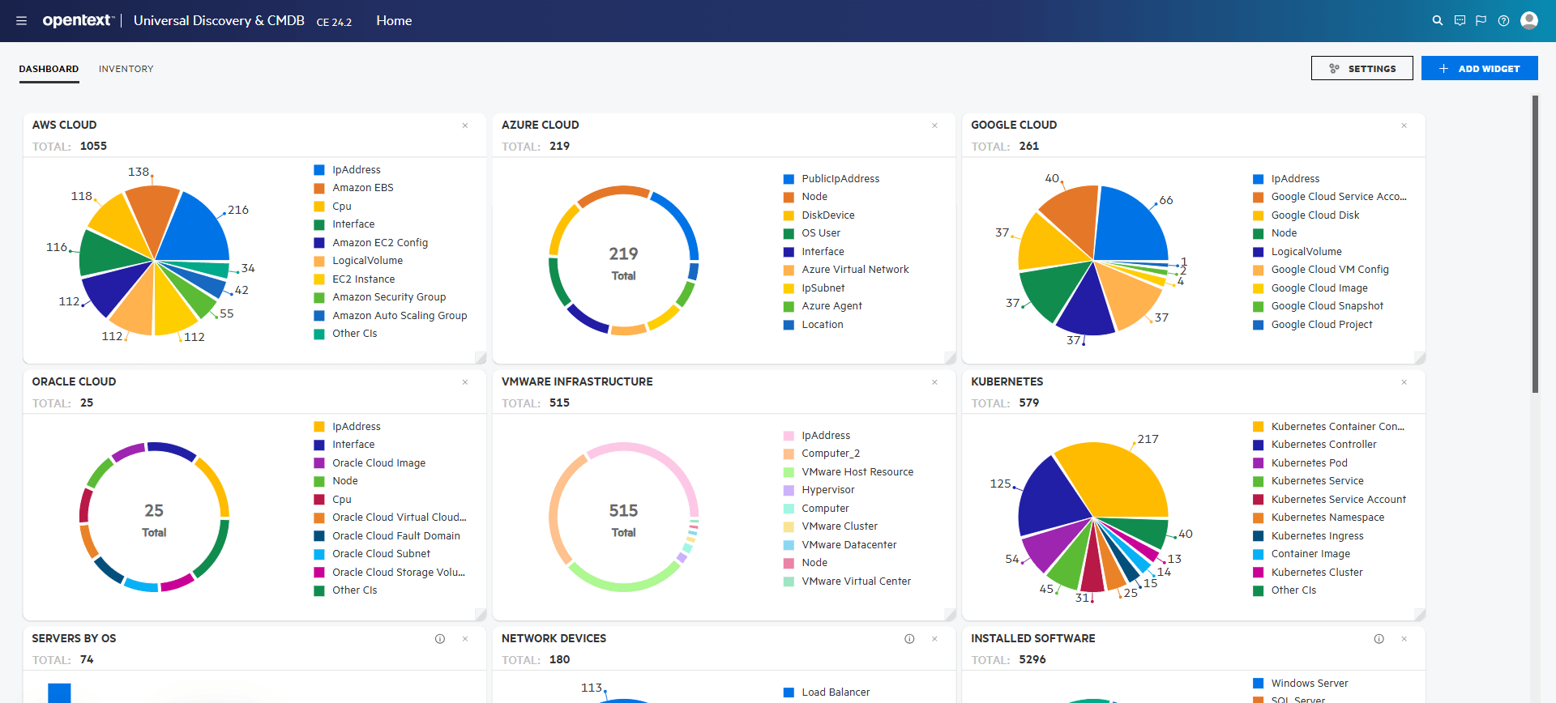This screenshot has width=1556, height=703.
Task: Toggle VMware Host Resource legend entry
Action: tap(848, 472)
